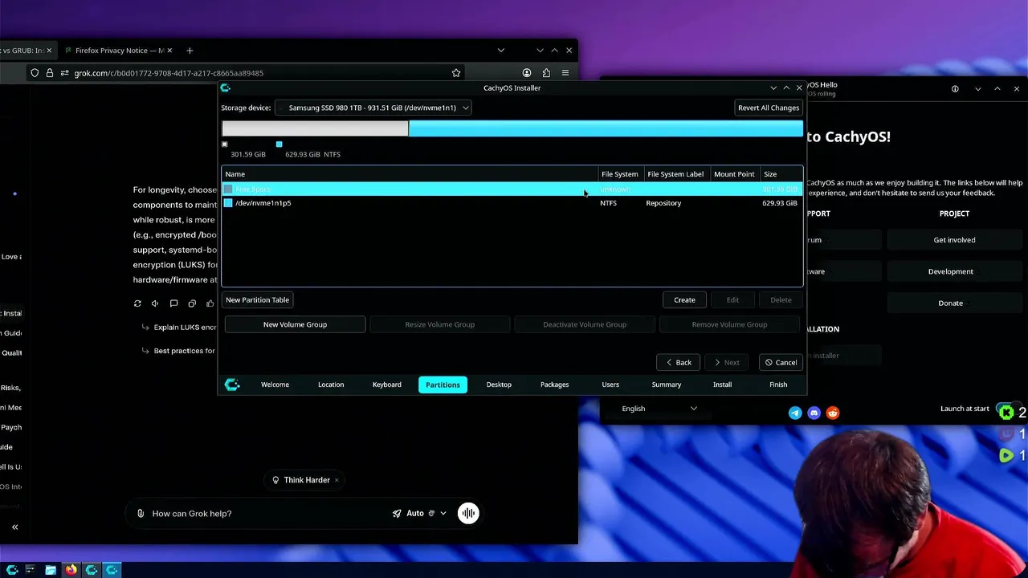Click the read aloud speaker icon in Grok
Viewport: 1028px width, 578px height.
(155, 303)
